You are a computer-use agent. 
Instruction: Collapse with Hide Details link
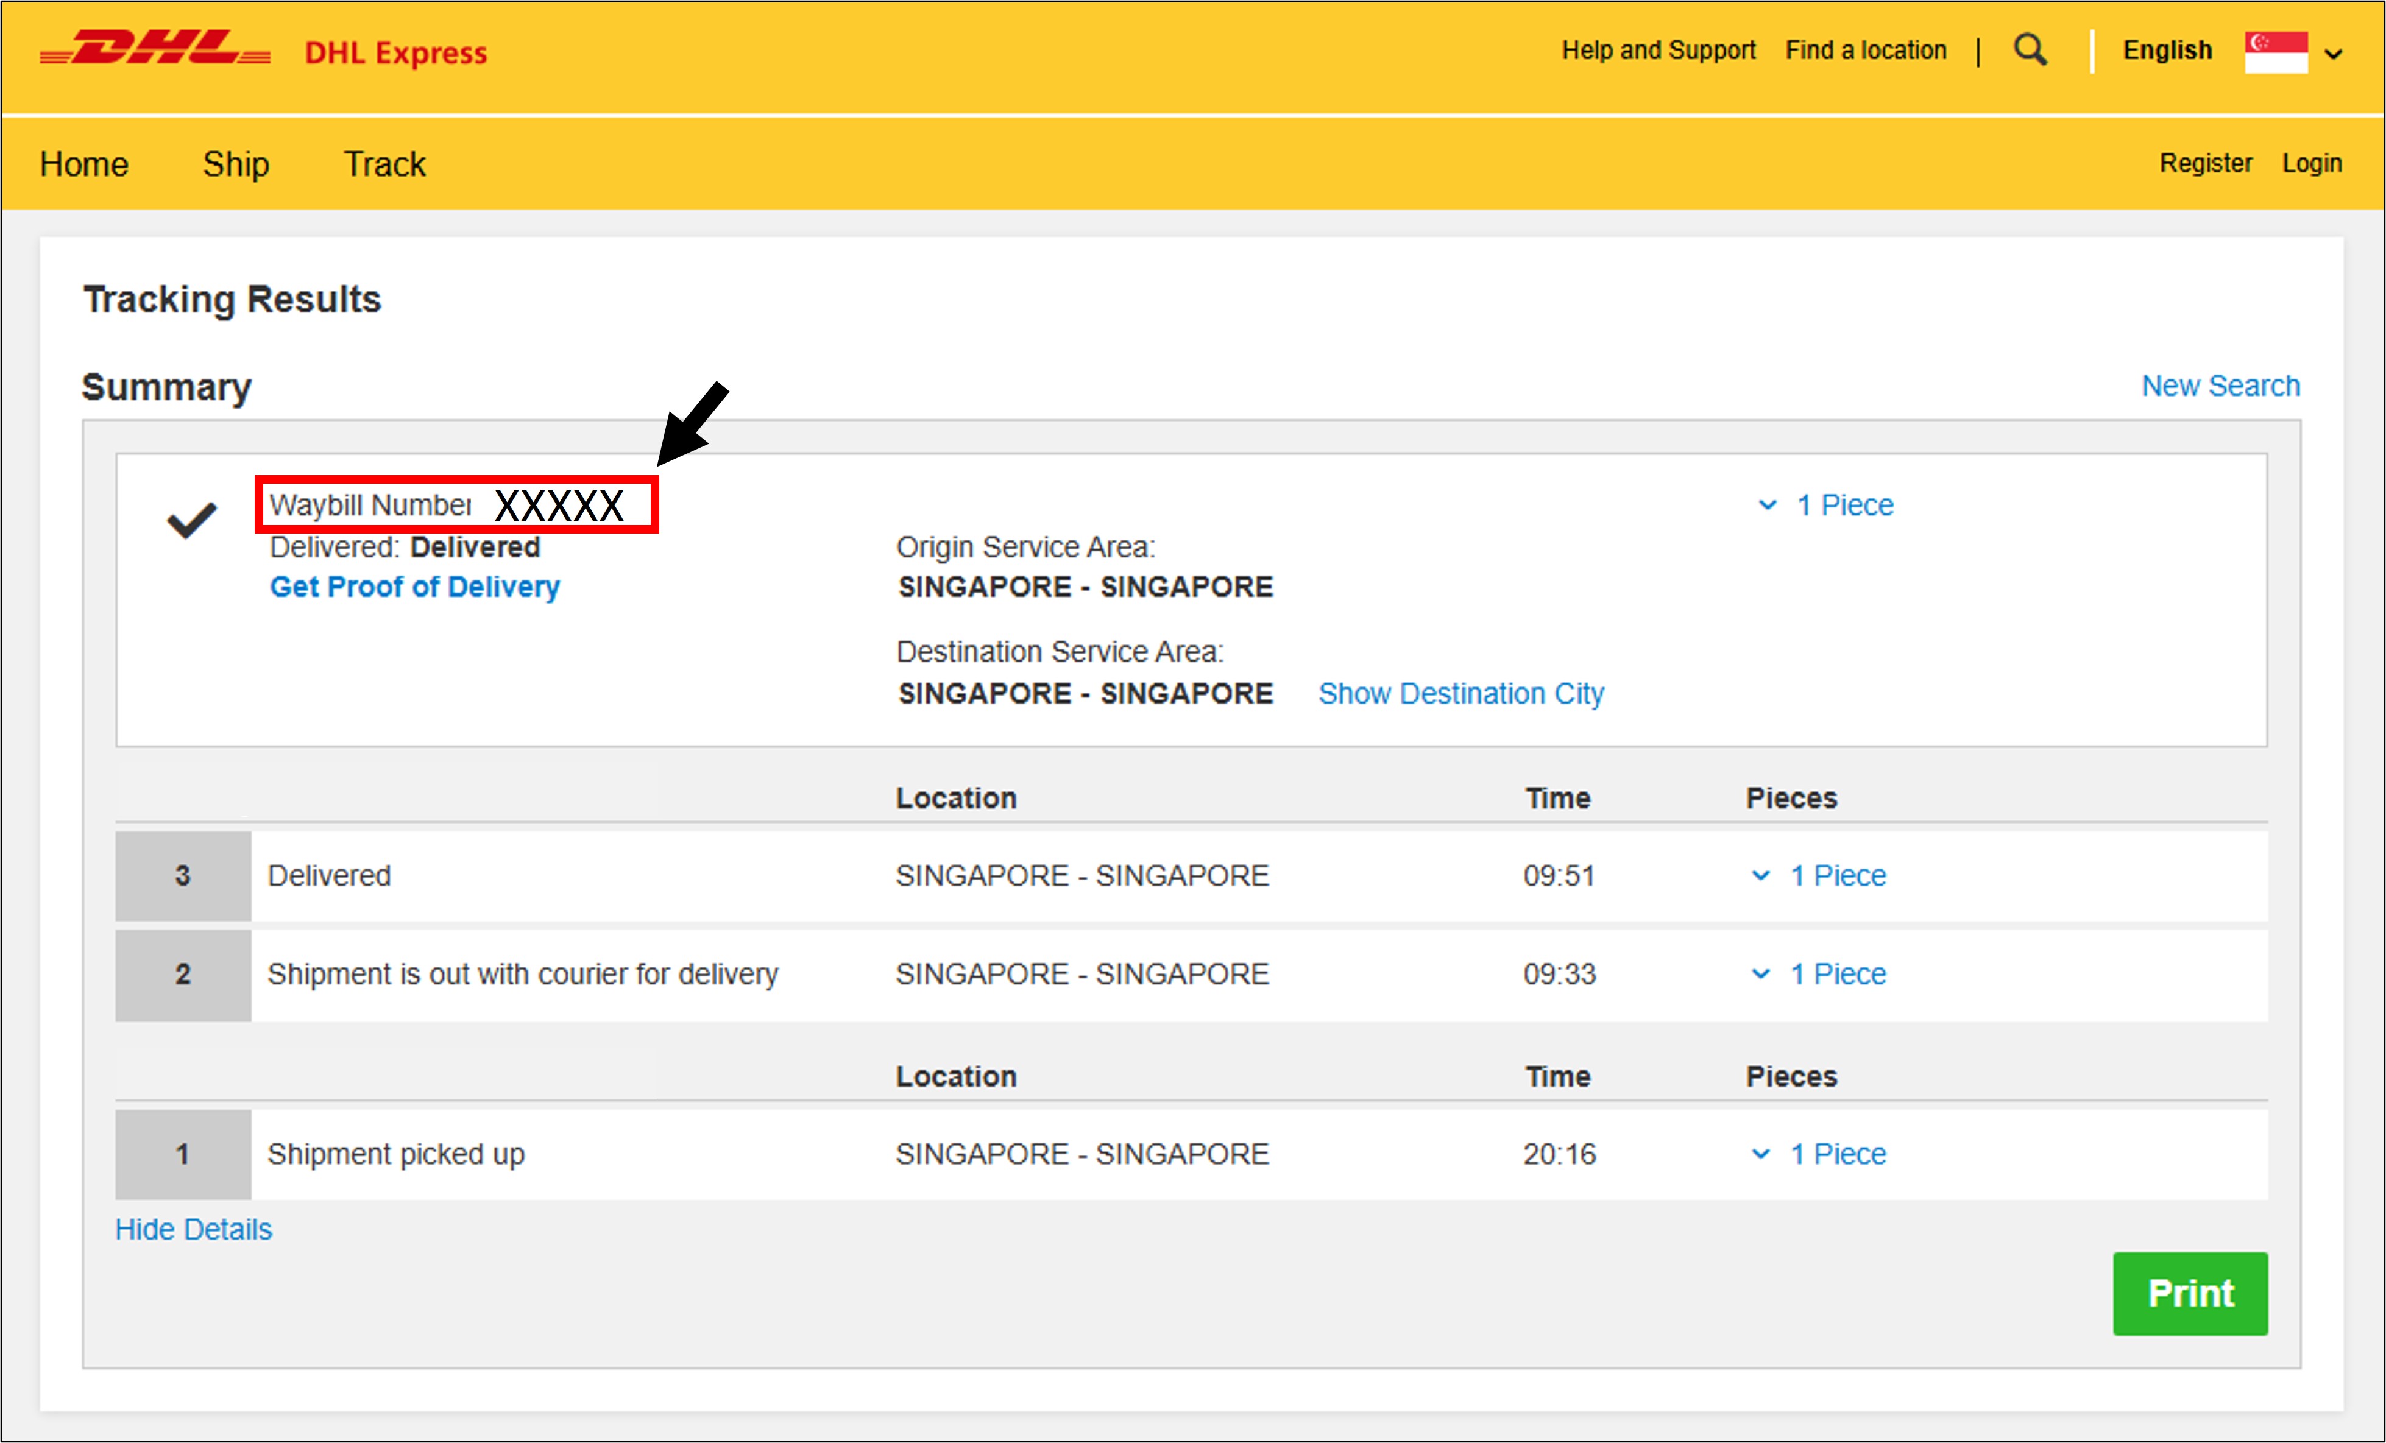(x=194, y=1229)
